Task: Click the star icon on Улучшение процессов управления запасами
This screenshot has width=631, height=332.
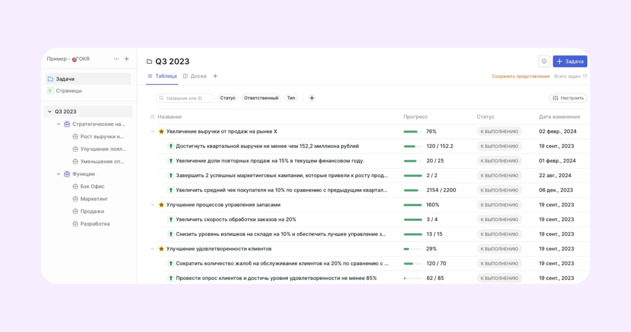Action: click(x=161, y=204)
